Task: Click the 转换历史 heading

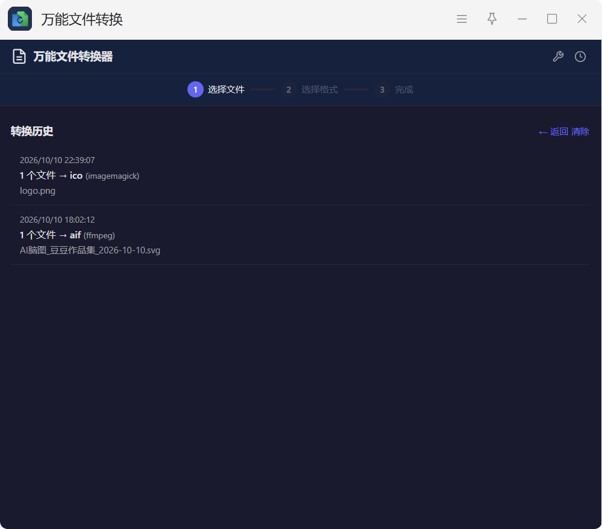Action: click(32, 131)
